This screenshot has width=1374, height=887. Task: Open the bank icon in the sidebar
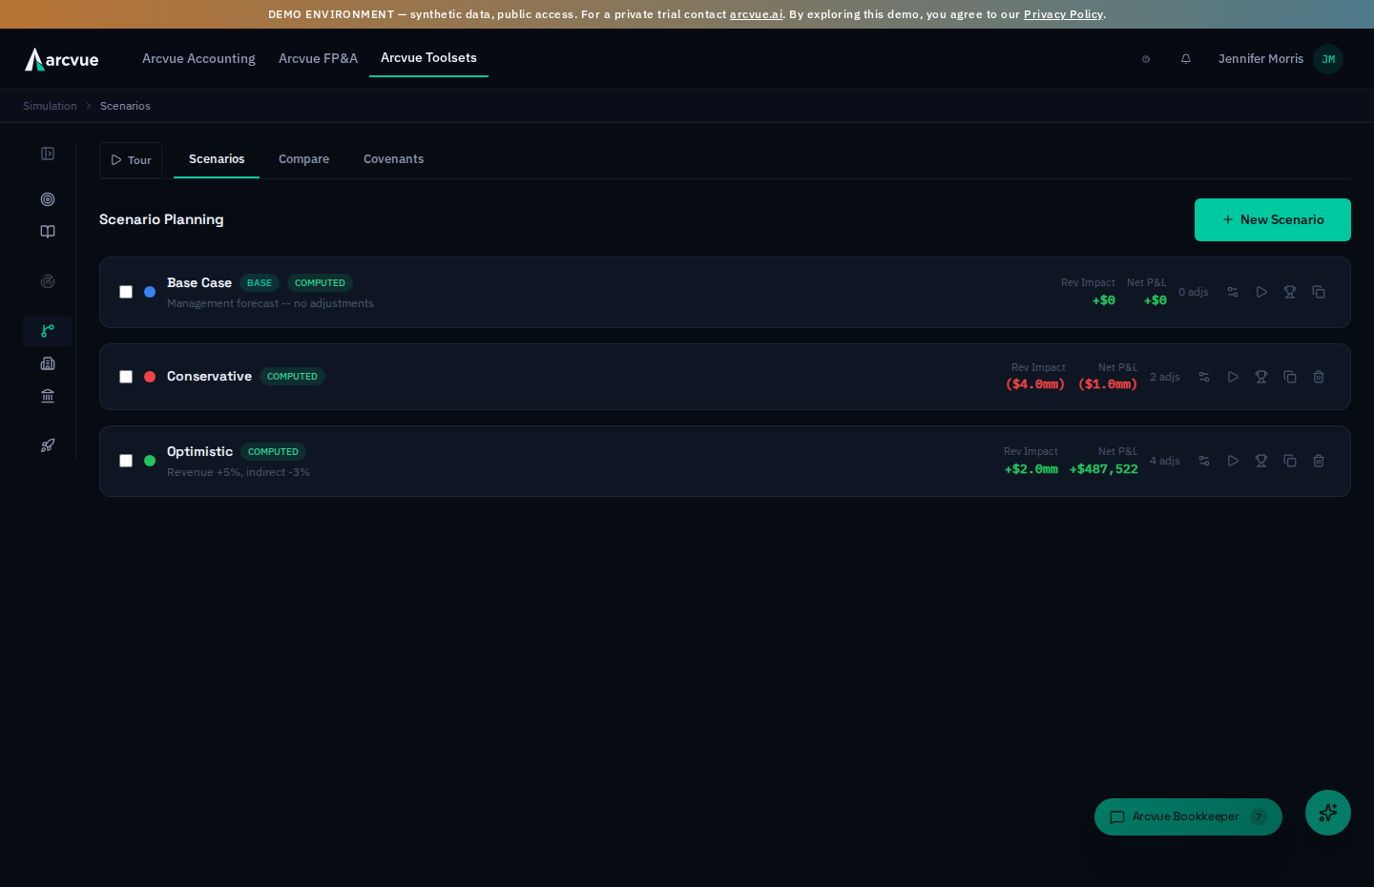point(48,396)
